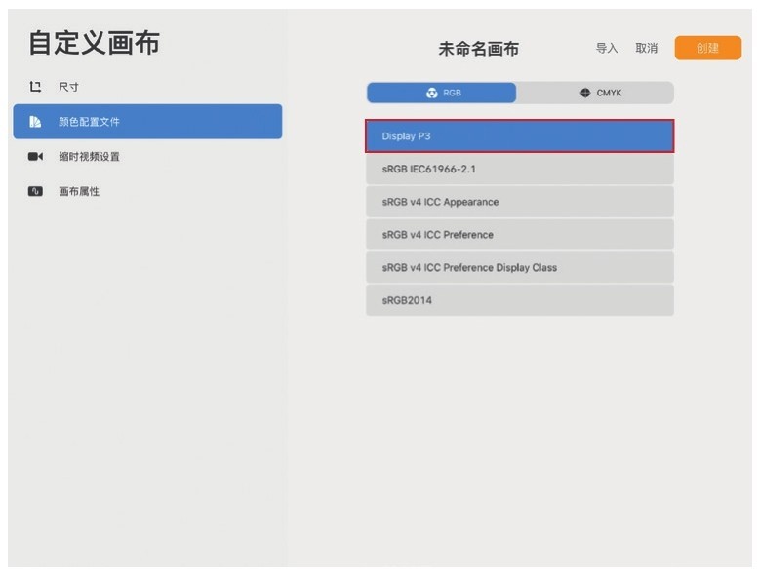
Task: Open the 缩时视频设置 section
Action: (x=147, y=156)
